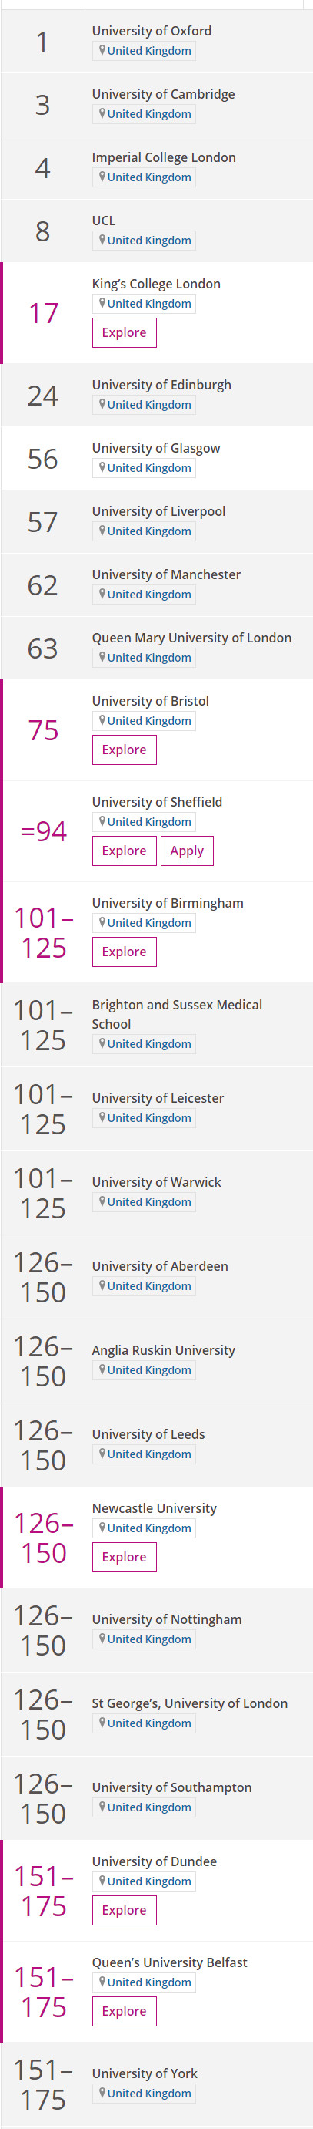Open the University of Edinburgh listing
Screen dimensions: 313x2129
[161, 385]
